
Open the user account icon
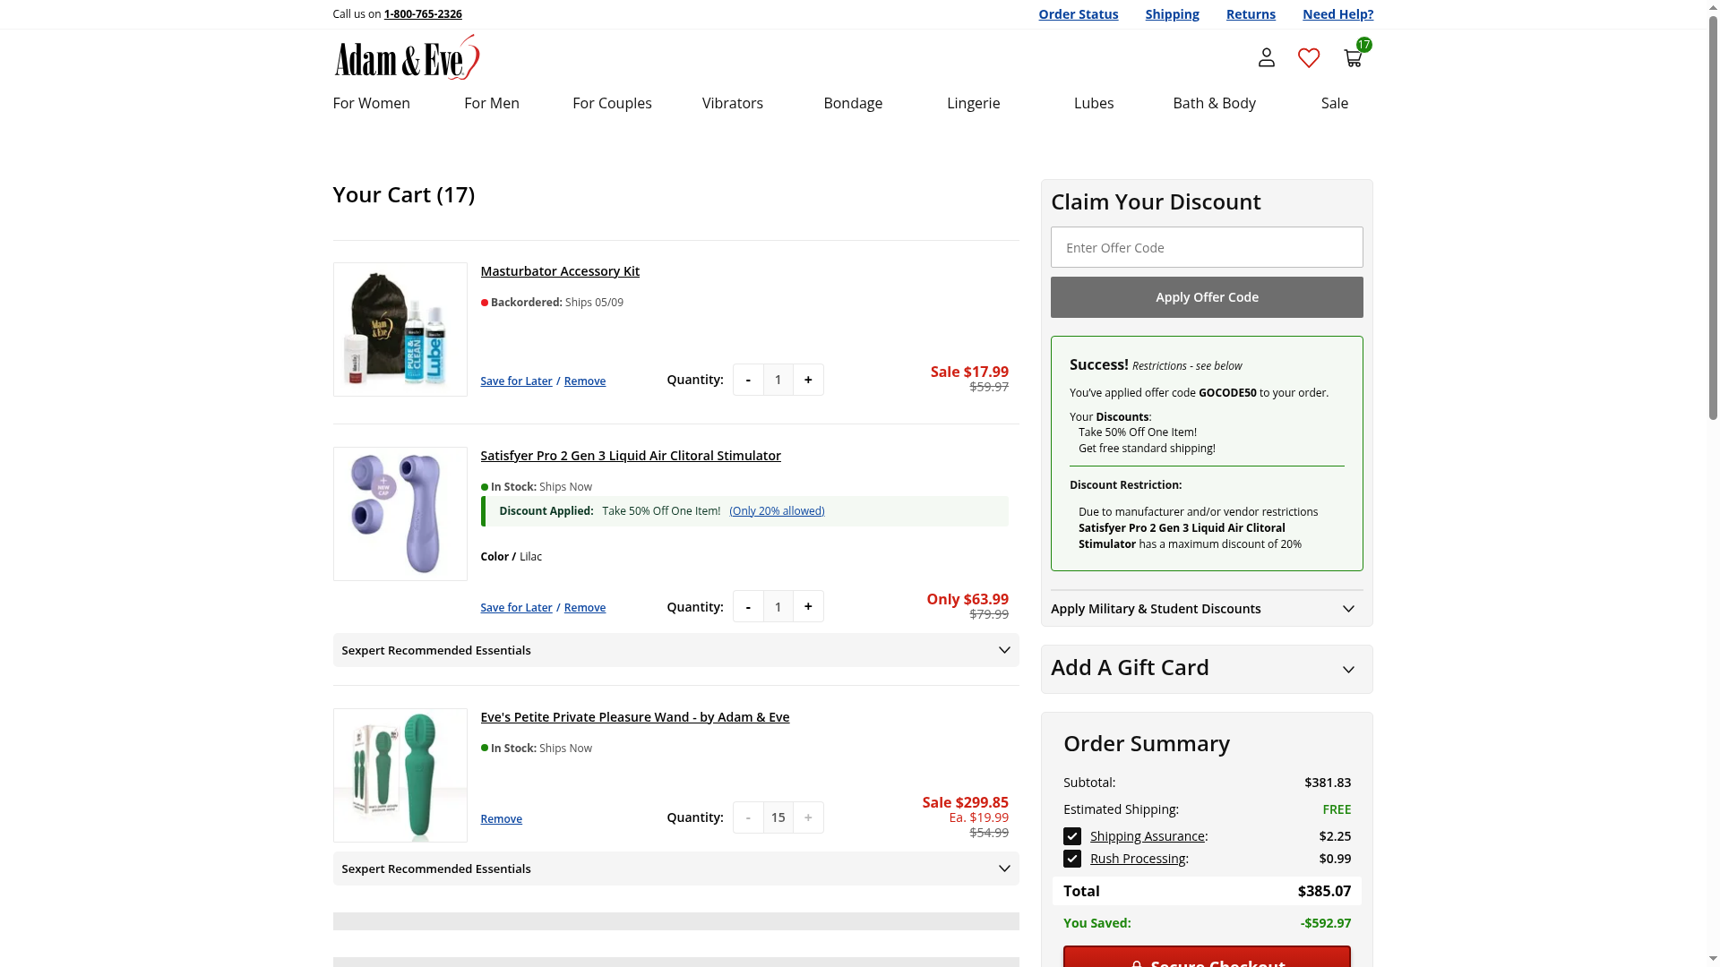click(x=1266, y=58)
